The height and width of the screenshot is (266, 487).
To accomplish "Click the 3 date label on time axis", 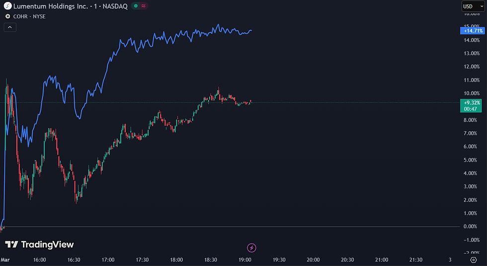I will pyautogui.click(x=450, y=260).
